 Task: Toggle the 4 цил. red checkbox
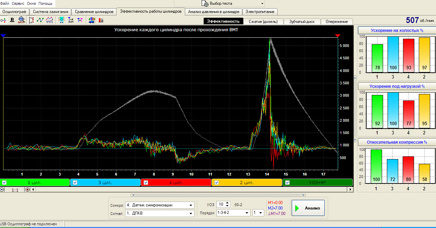pyautogui.click(x=146, y=182)
